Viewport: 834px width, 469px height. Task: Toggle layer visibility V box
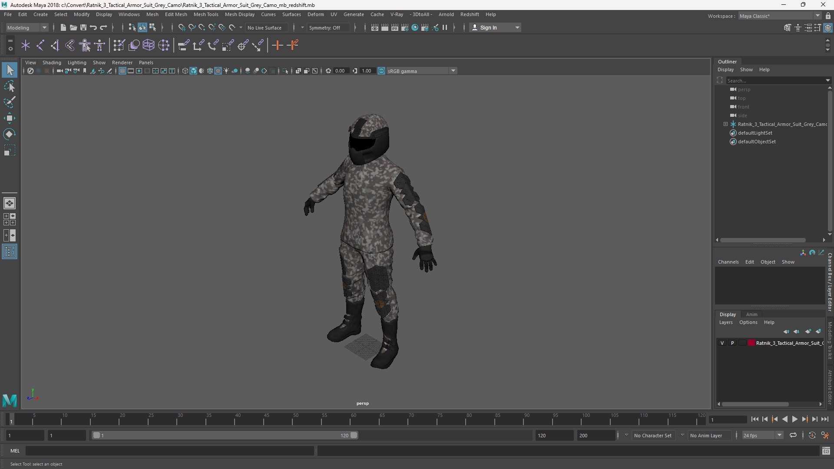click(x=722, y=343)
